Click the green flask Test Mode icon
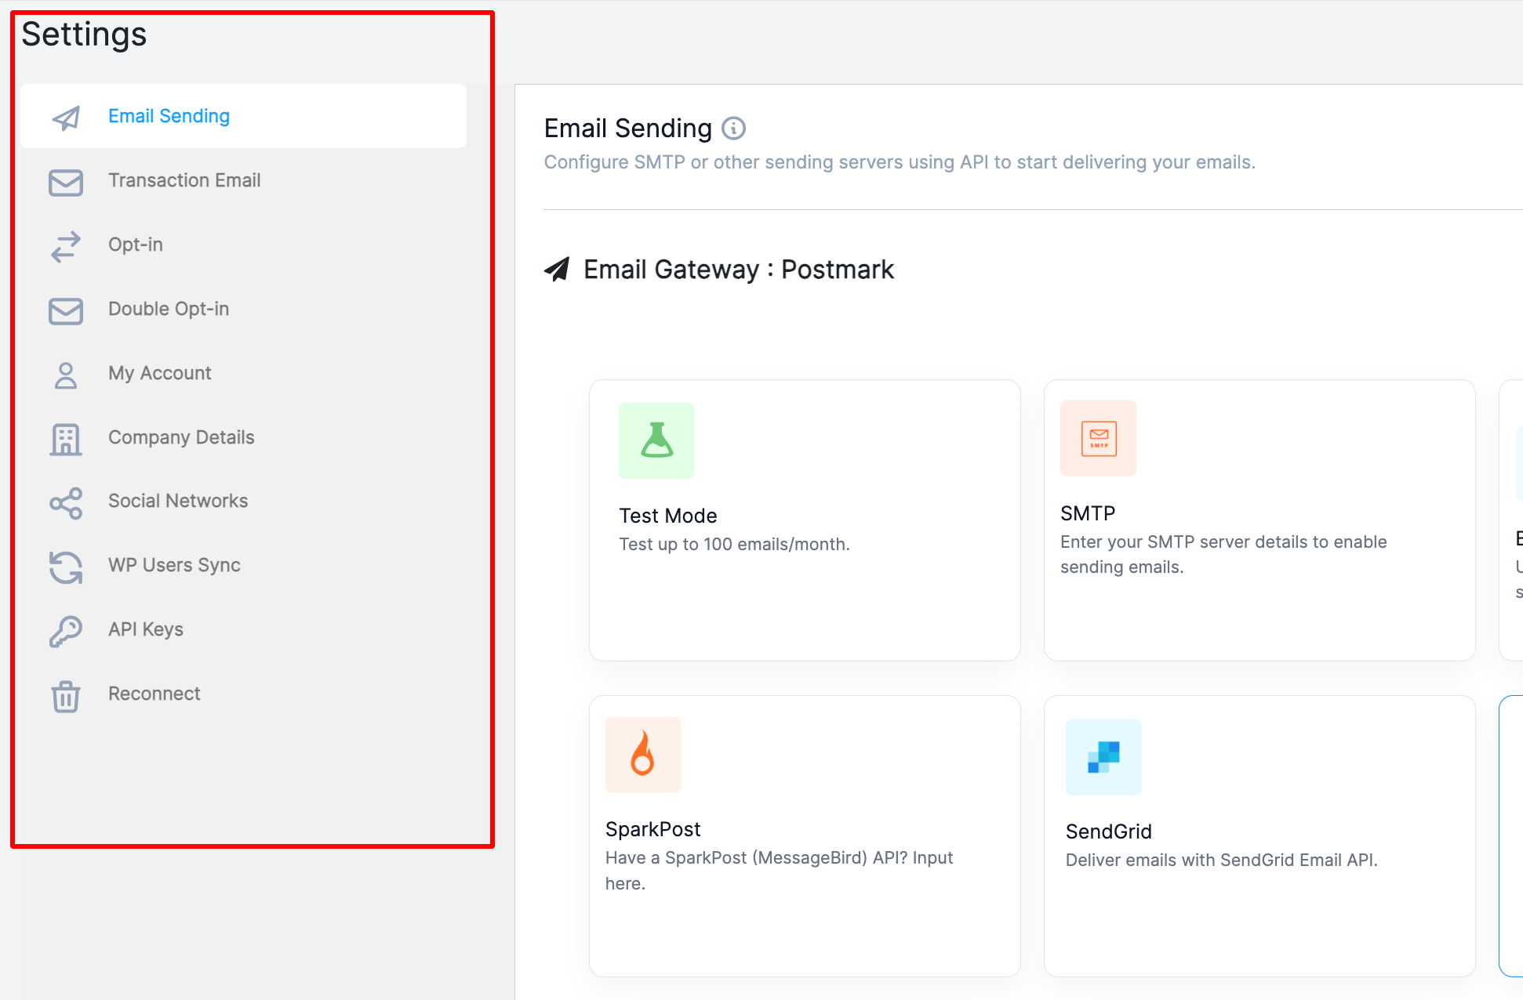The image size is (1523, 1000). coord(656,440)
